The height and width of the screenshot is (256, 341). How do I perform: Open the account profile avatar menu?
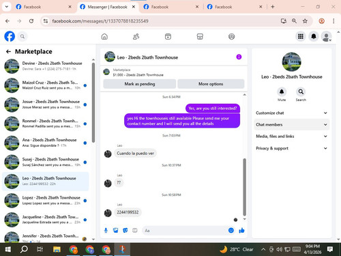tap(327, 36)
